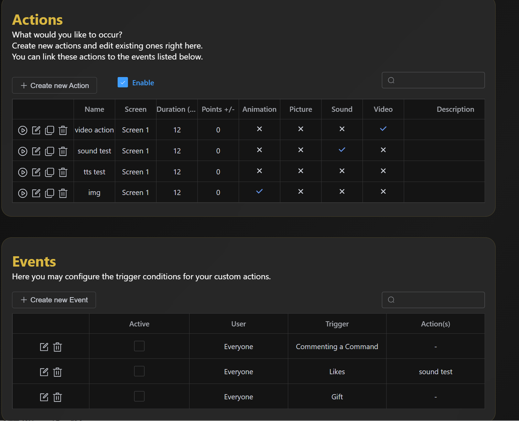
Task: Play the img action
Action: coord(23,193)
